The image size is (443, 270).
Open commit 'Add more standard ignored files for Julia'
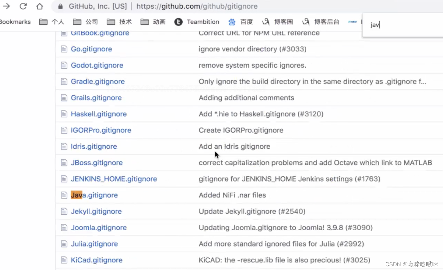click(x=281, y=244)
